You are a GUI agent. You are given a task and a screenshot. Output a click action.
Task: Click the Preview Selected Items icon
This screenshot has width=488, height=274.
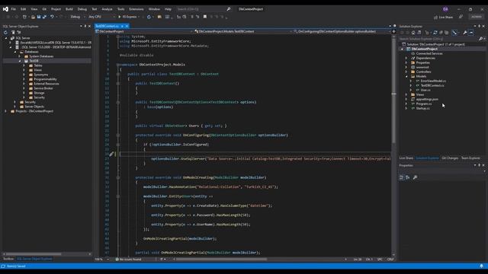471,32
